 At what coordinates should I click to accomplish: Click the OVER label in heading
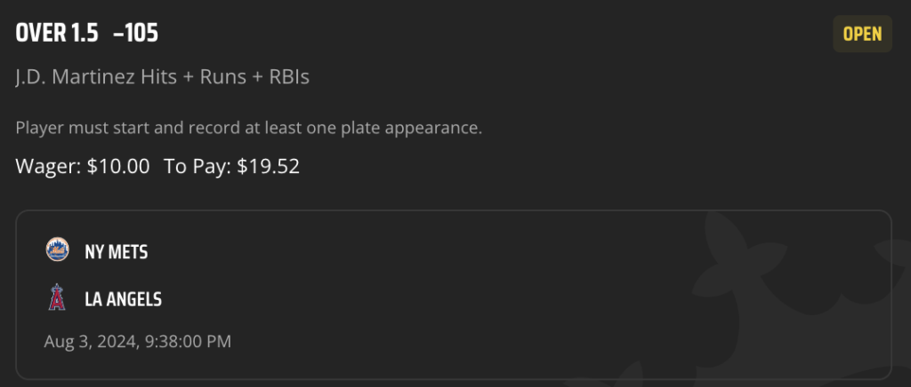click(x=41, y=34)
